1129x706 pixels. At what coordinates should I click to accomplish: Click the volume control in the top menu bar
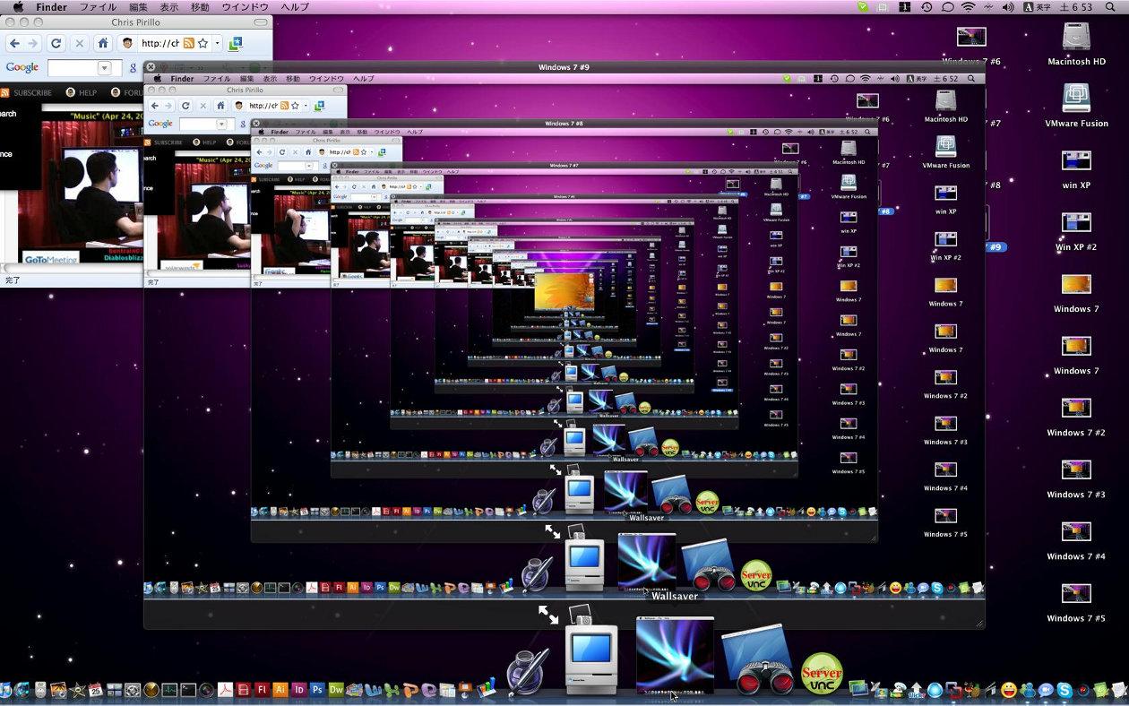[1007, 7]
